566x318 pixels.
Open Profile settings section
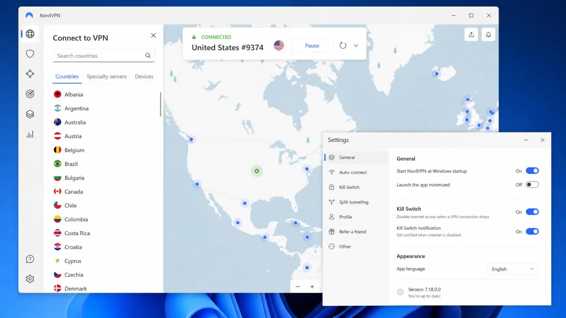click(x=357, y=217)
